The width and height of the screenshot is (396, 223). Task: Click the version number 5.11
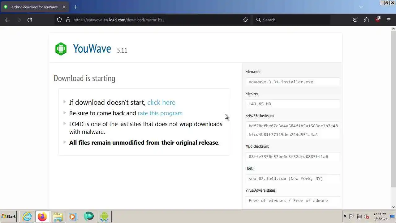click(x=122, y=50)
